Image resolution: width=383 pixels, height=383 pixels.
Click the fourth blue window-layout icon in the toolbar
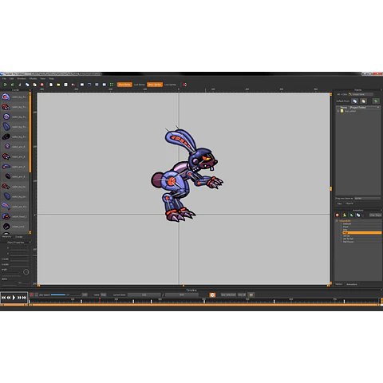coord(105,85)
